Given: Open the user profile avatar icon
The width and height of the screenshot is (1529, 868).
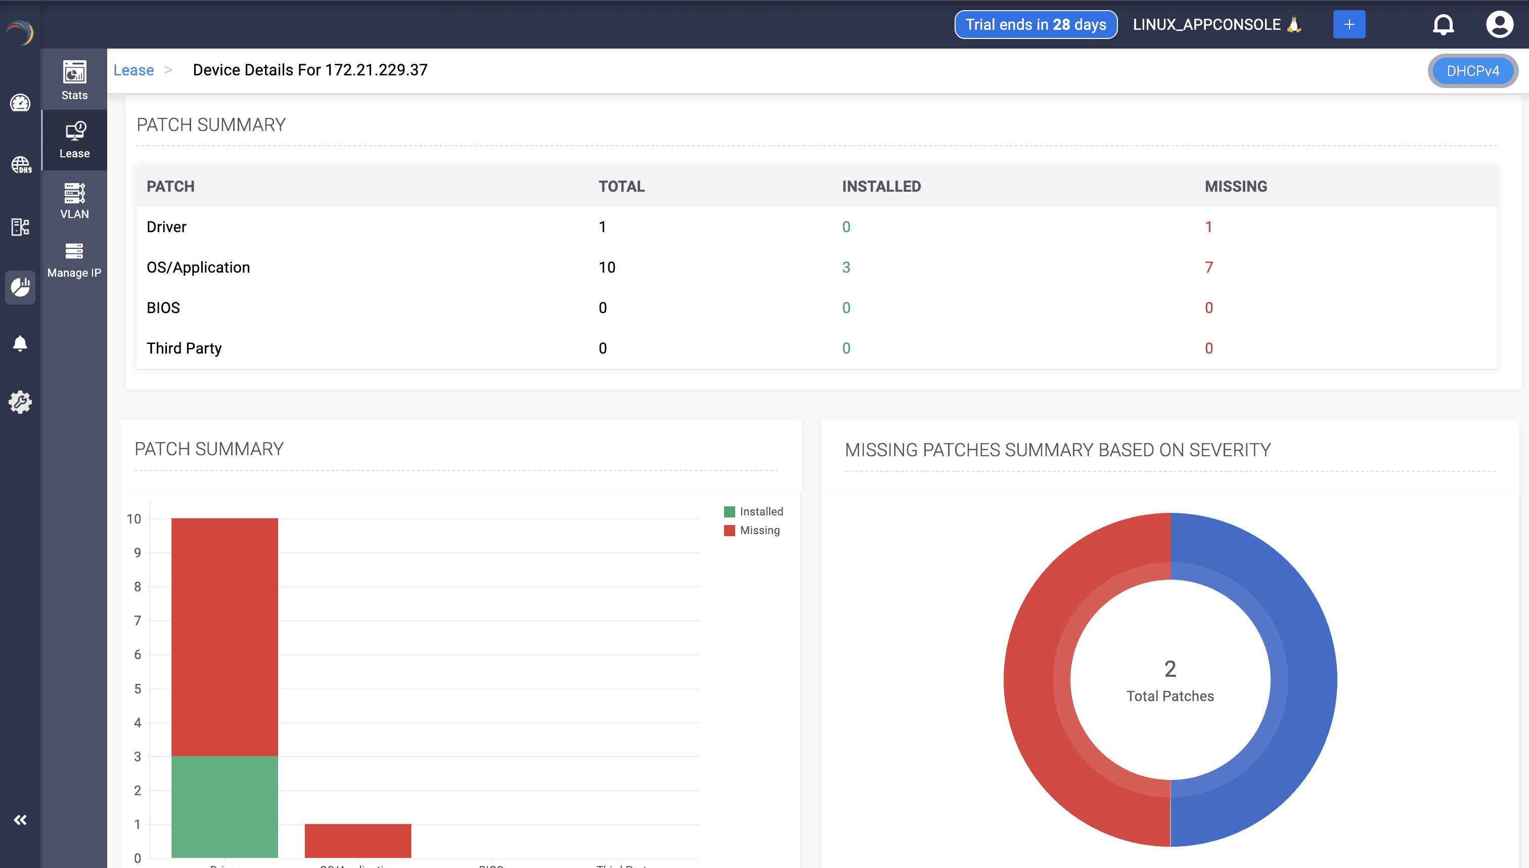Looking at the screenshot, I should 1499,24.
